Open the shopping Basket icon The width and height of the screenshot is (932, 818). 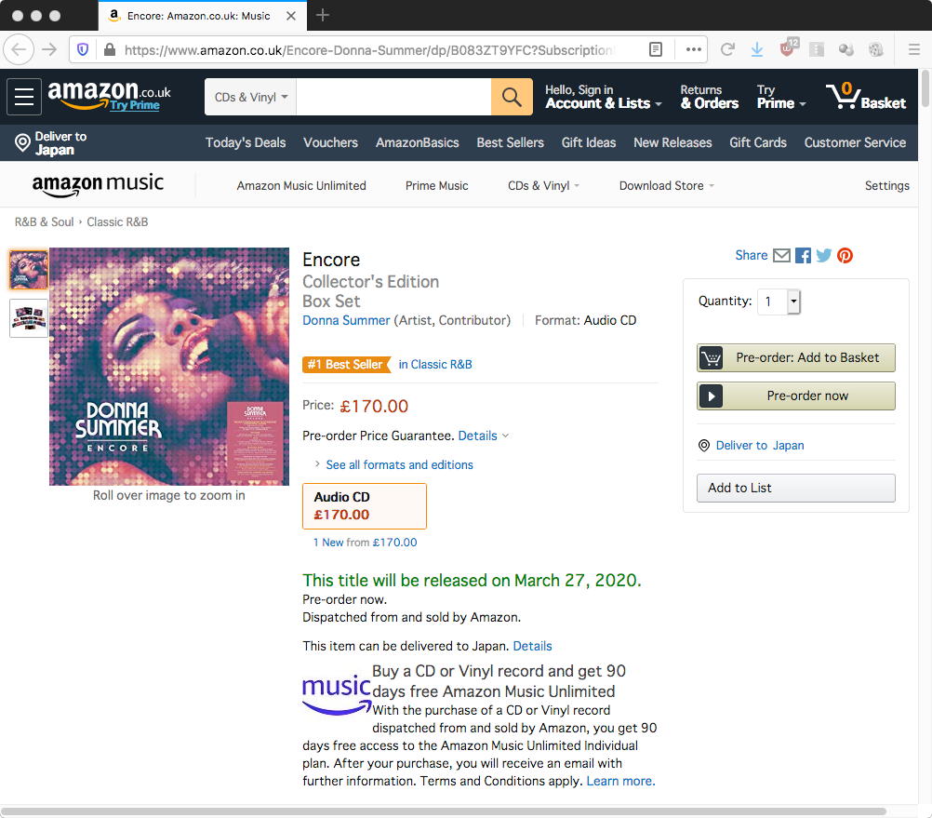[x=865, y=96]
